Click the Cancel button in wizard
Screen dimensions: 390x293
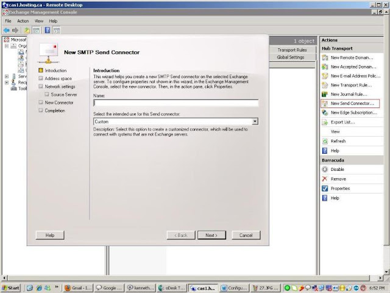click(x=246, y=235)
